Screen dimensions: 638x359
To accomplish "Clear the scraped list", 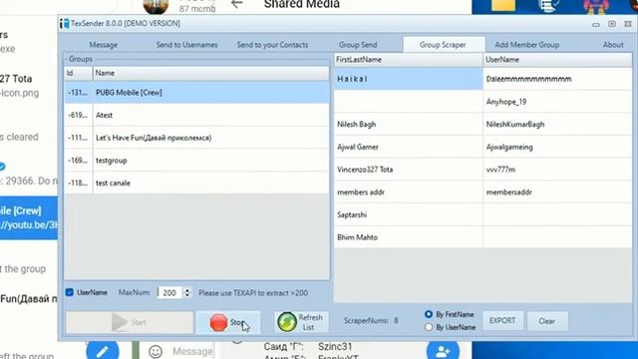I will coord(547,321).
